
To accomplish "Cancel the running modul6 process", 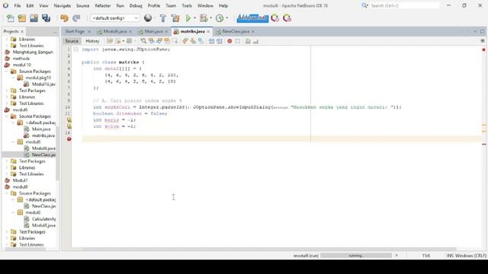I will tap(396, 256).
